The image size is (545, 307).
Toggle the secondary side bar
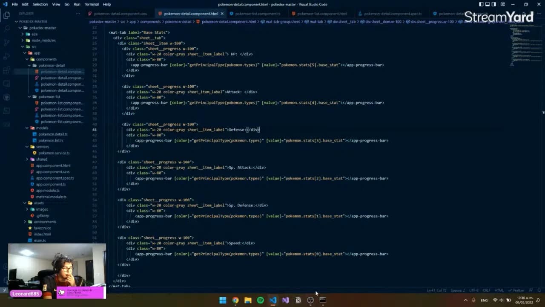[493, 4]
